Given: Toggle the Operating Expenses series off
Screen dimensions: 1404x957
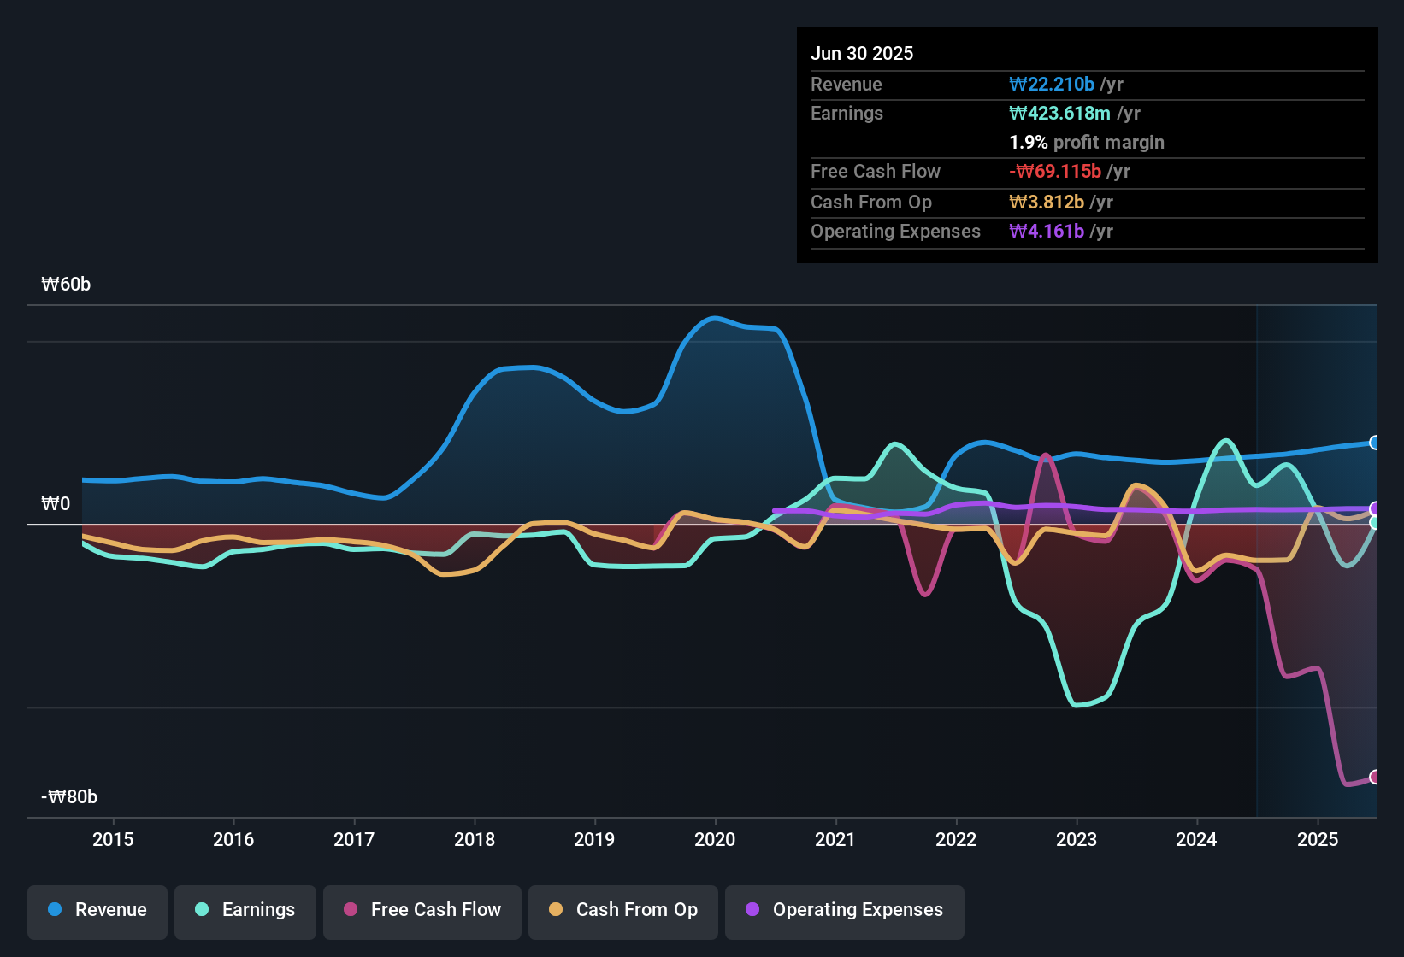Looking at the screenshot, I should click(844, 911).
